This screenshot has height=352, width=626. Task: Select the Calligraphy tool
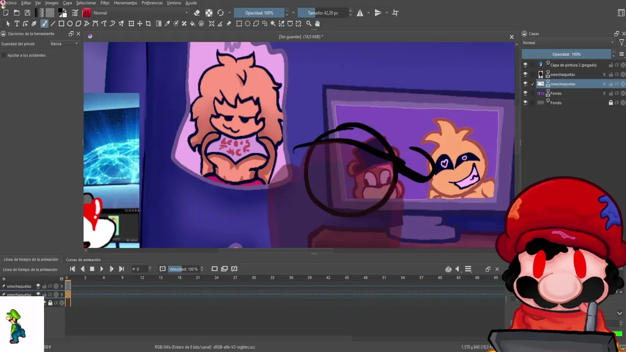click(34, 23)
